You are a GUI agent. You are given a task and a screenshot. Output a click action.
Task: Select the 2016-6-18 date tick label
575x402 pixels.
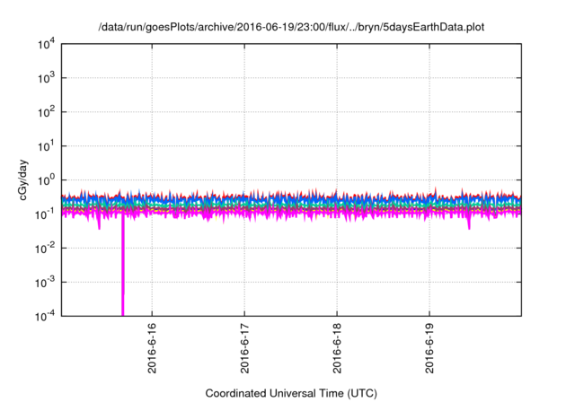337,348
